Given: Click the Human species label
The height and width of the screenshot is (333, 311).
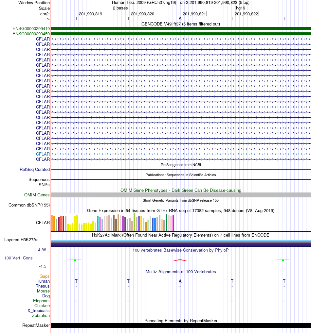Looking at the screenshot, I should click(x=43, y=281).
